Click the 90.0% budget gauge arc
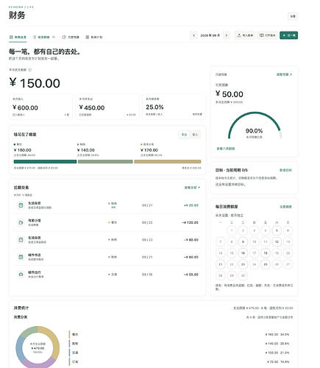 tap(255, 125)
